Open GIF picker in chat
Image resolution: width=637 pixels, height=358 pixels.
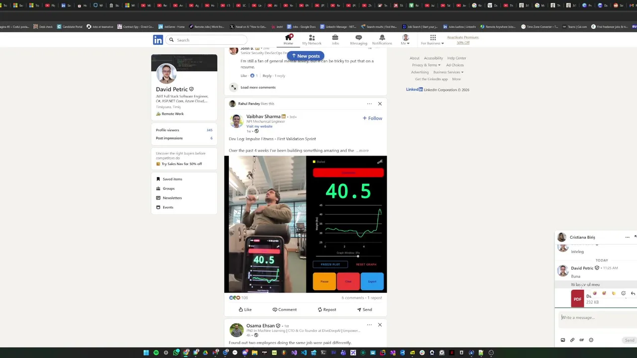point(582,340)
